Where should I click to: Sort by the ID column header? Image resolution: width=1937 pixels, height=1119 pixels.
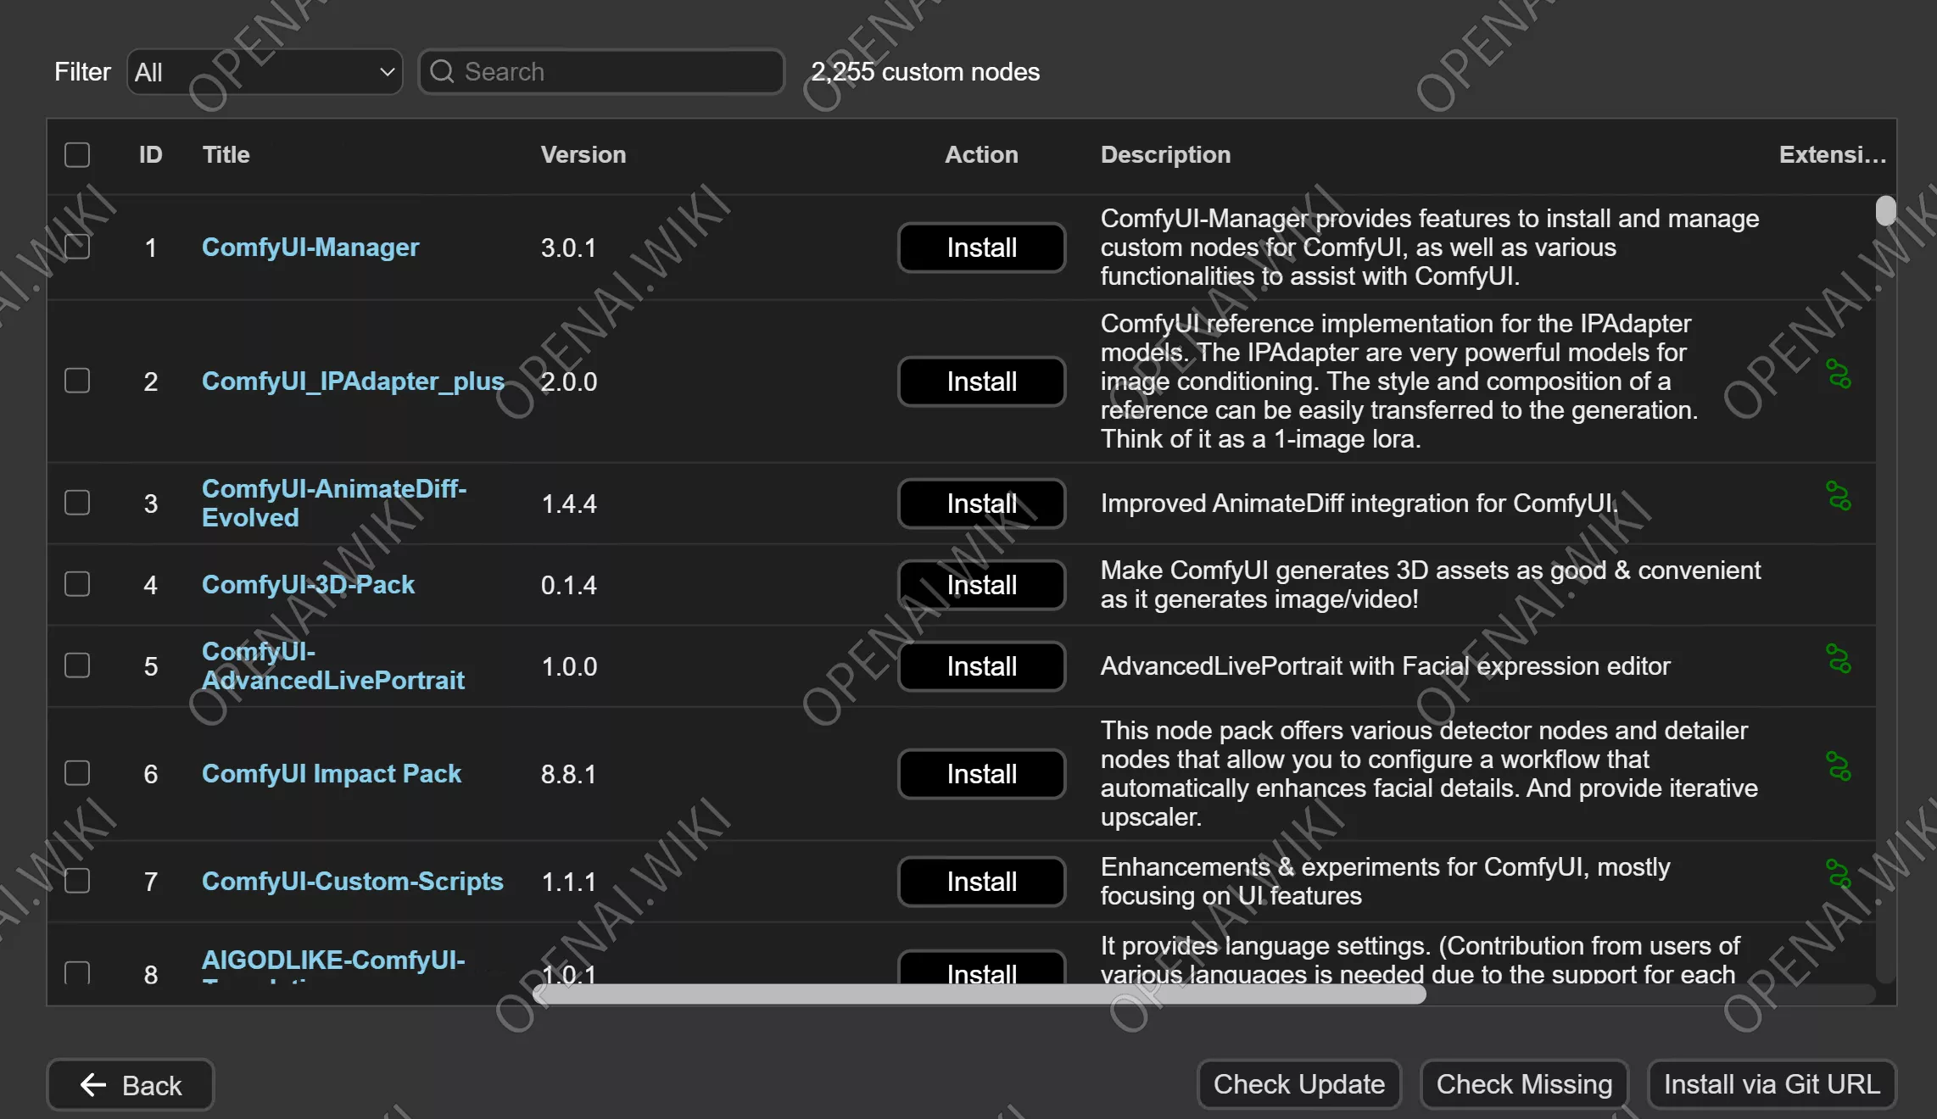point(151,154)
